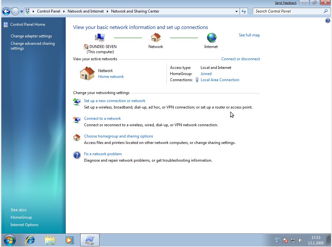Open Local Area Connection status
This screenshot has width=332, height=247.
(x=220, y=80)
